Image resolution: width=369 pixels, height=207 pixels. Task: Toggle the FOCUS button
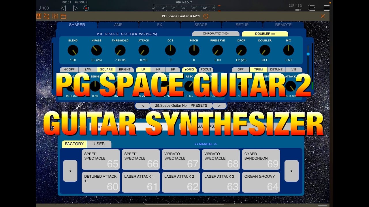[x=206, y=70]
